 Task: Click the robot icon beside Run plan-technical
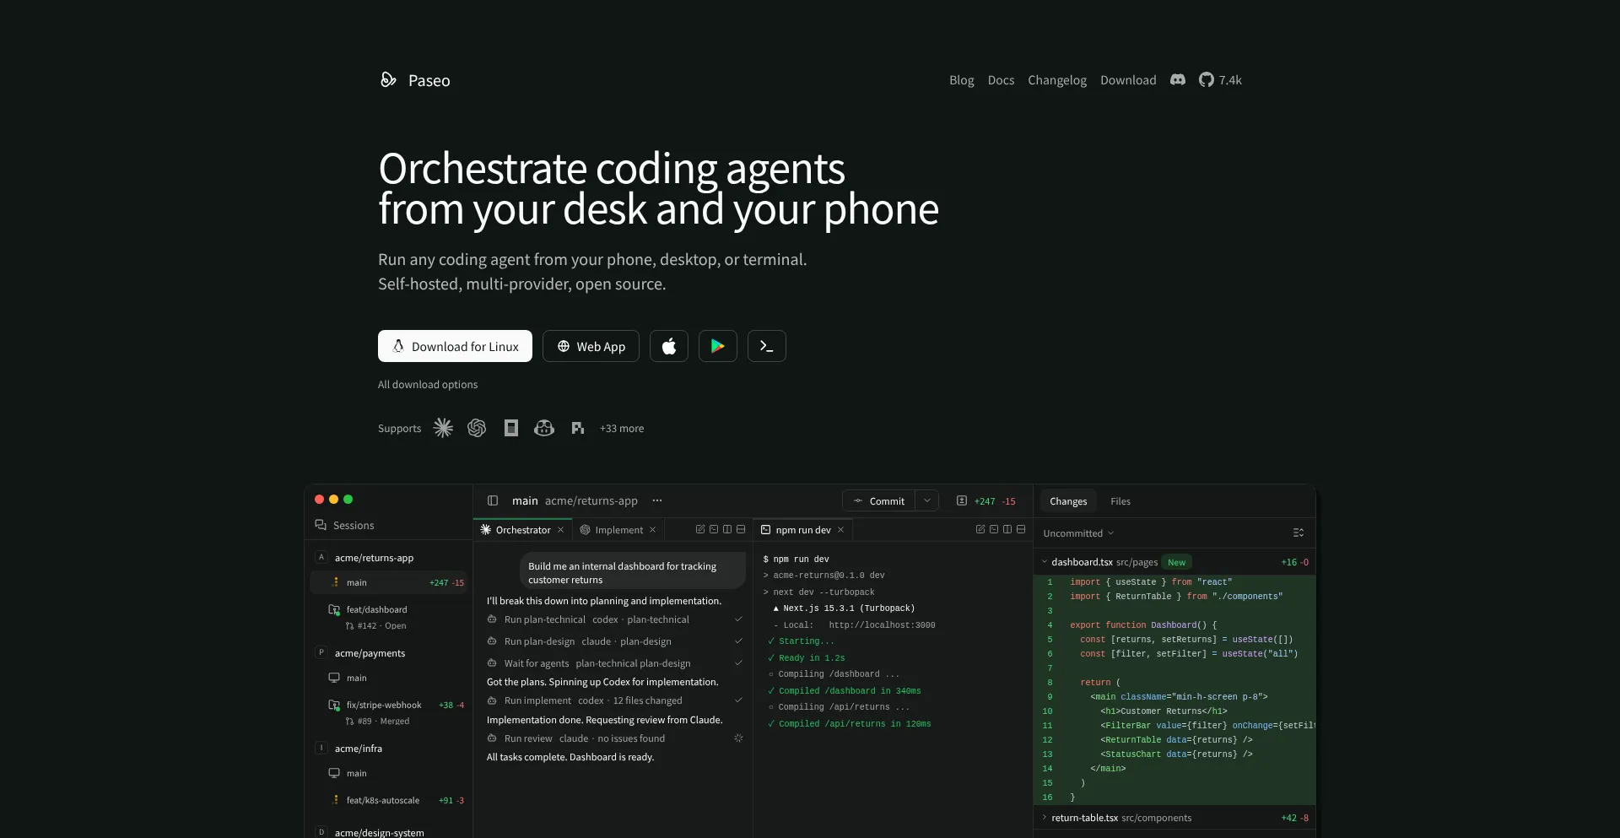(x=492, y=619)
